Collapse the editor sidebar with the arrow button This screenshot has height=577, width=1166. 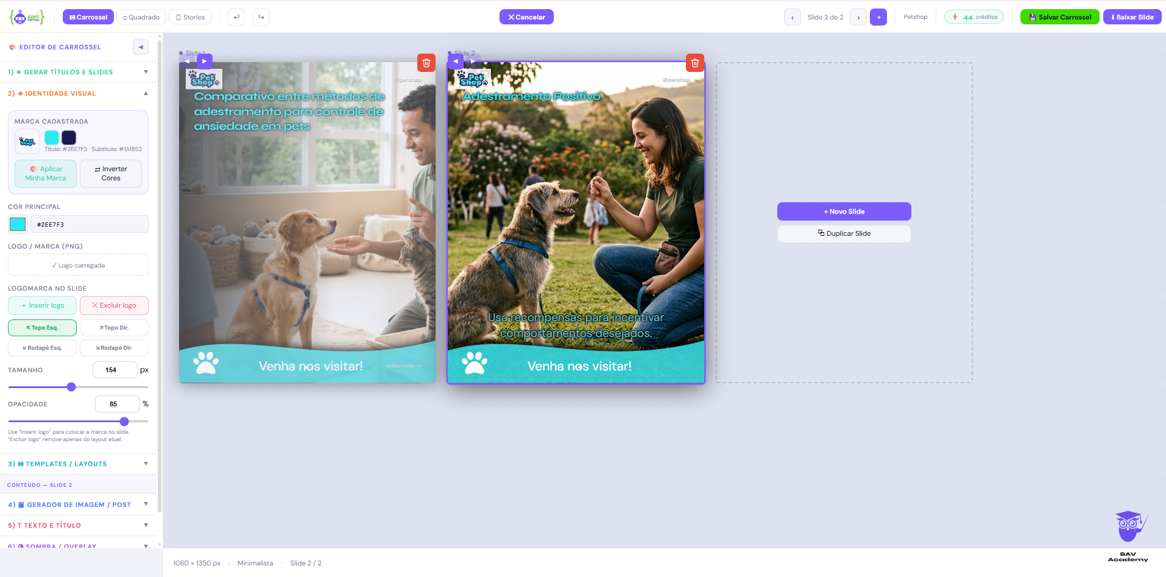[141, 47]
